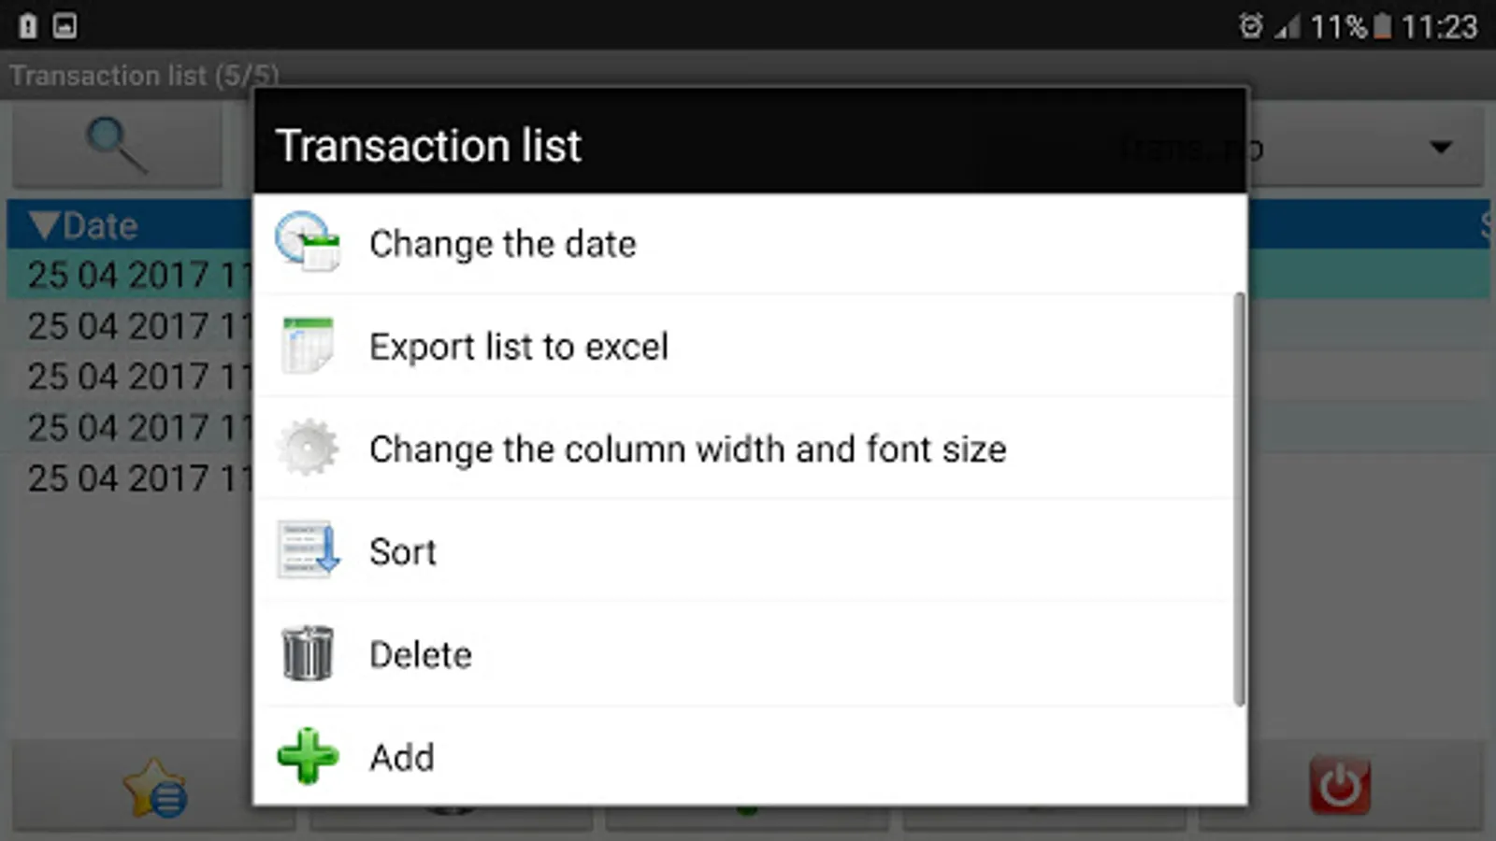Click the Sort list arrow icon

tap(308, 550)
